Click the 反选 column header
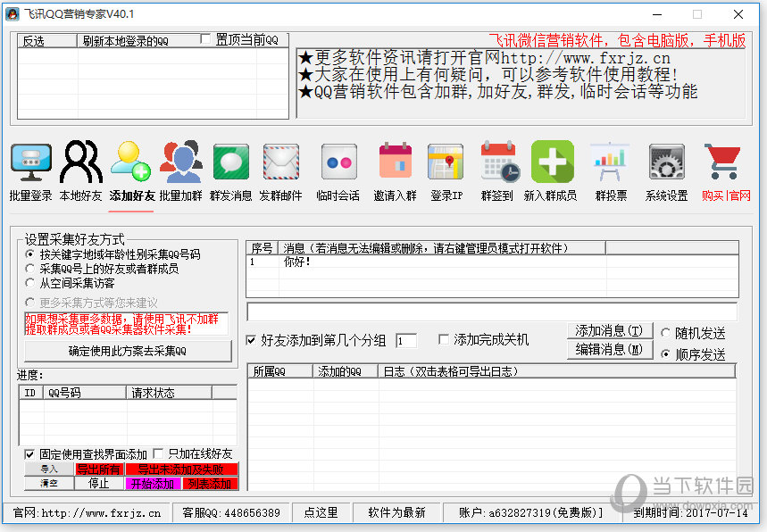This screenshot has height=532, width=767. tap(47, 40)
